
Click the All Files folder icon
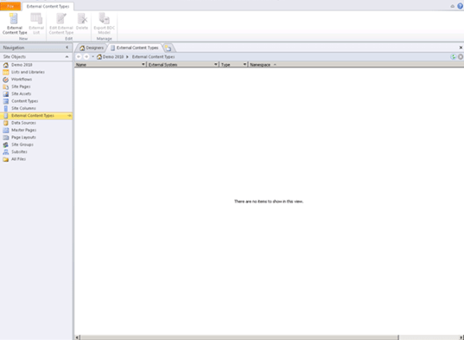point(6,159)
